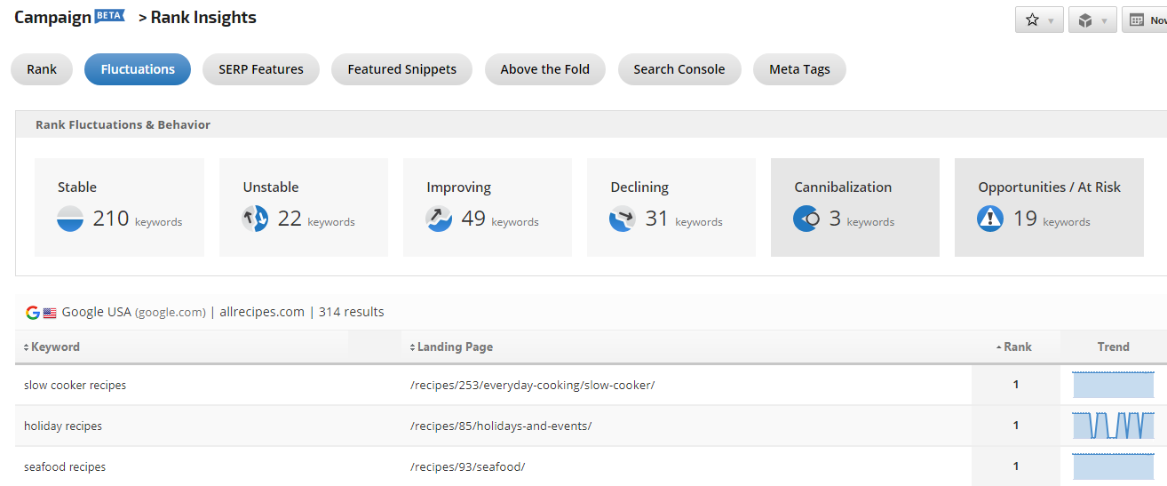Sort by Rank column header
The image size is (1167, 486).
pyautogui.click(x=1017, y=347)
